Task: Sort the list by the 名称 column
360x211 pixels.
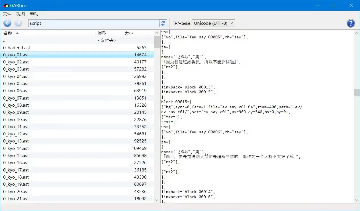Action: (x=48, y=33)
